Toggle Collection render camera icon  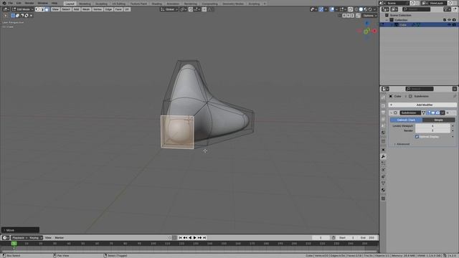tap(454, 20)
